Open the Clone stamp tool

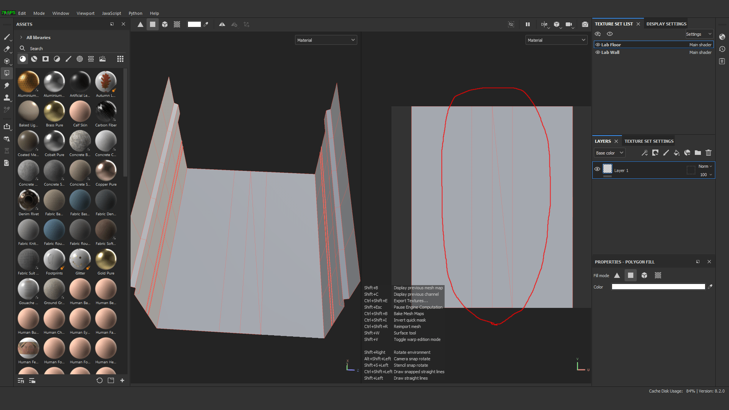point(7,98)
